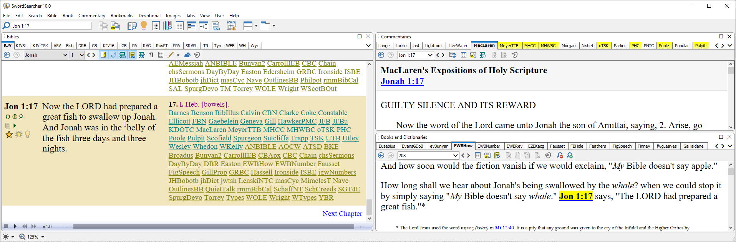This screenshot has height=242, width=736.
Task: Click the compare 'vs' icon in Commentaries toolbar
Action: tap(473, 55)
